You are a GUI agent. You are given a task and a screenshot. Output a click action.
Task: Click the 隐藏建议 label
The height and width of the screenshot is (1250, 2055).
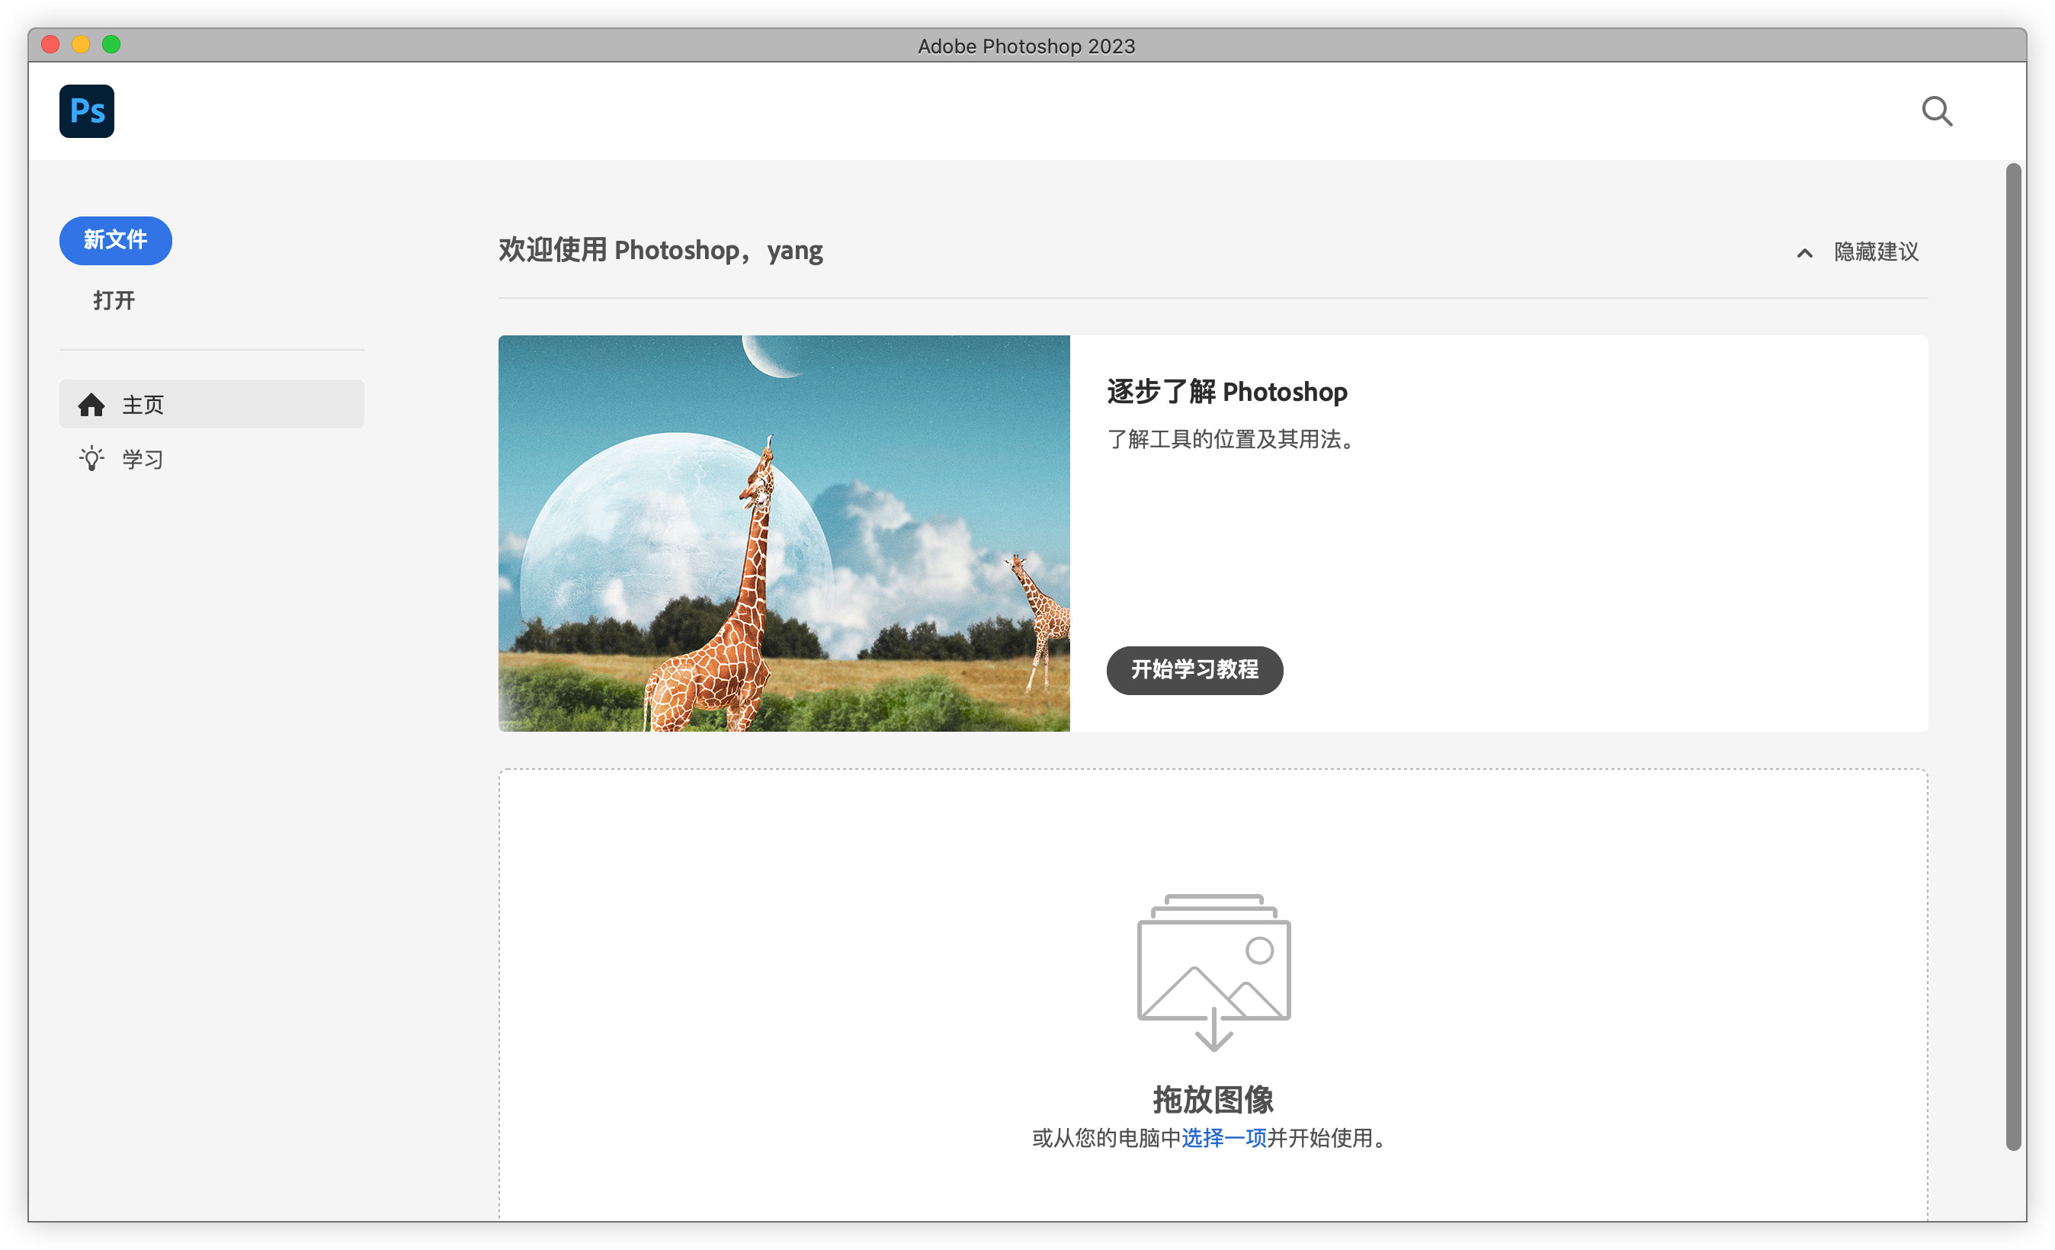(1876, 252)
